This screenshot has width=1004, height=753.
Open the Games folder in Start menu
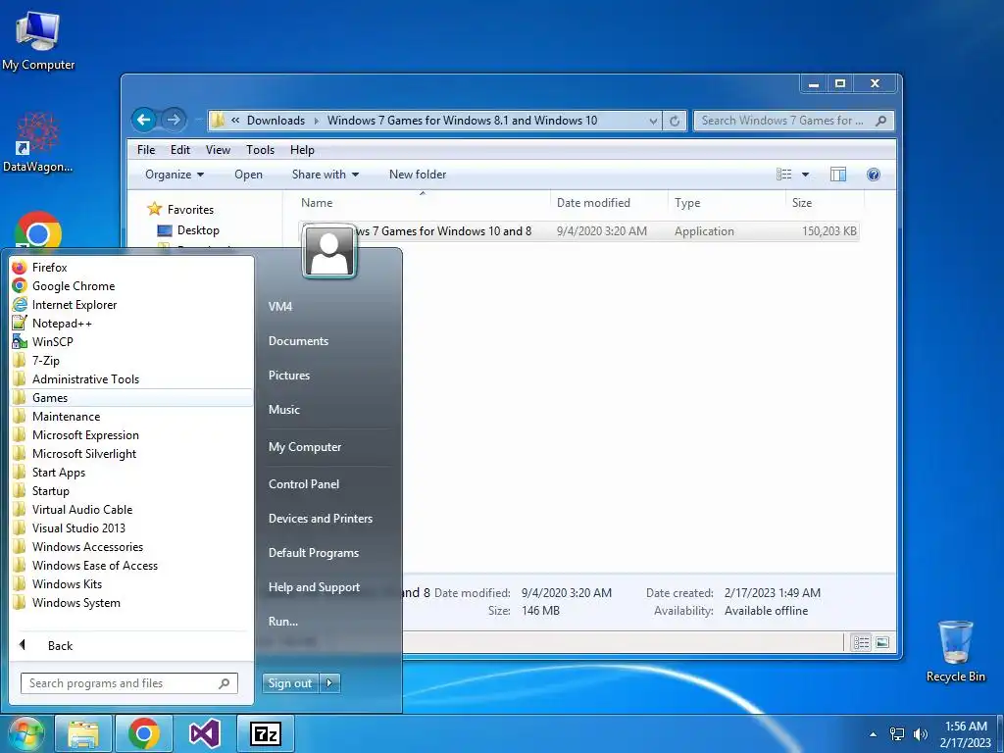pyautogui.click(x=131, y=397)
